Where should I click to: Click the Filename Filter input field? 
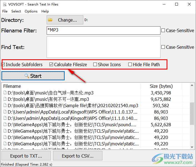(x=104, y=30)
